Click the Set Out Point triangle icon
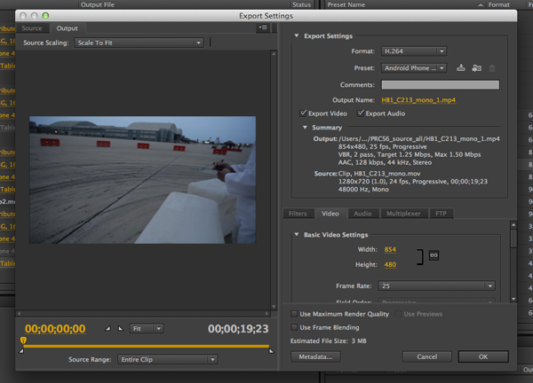Screen dimensions: 533x383 [x=122, y=328]
